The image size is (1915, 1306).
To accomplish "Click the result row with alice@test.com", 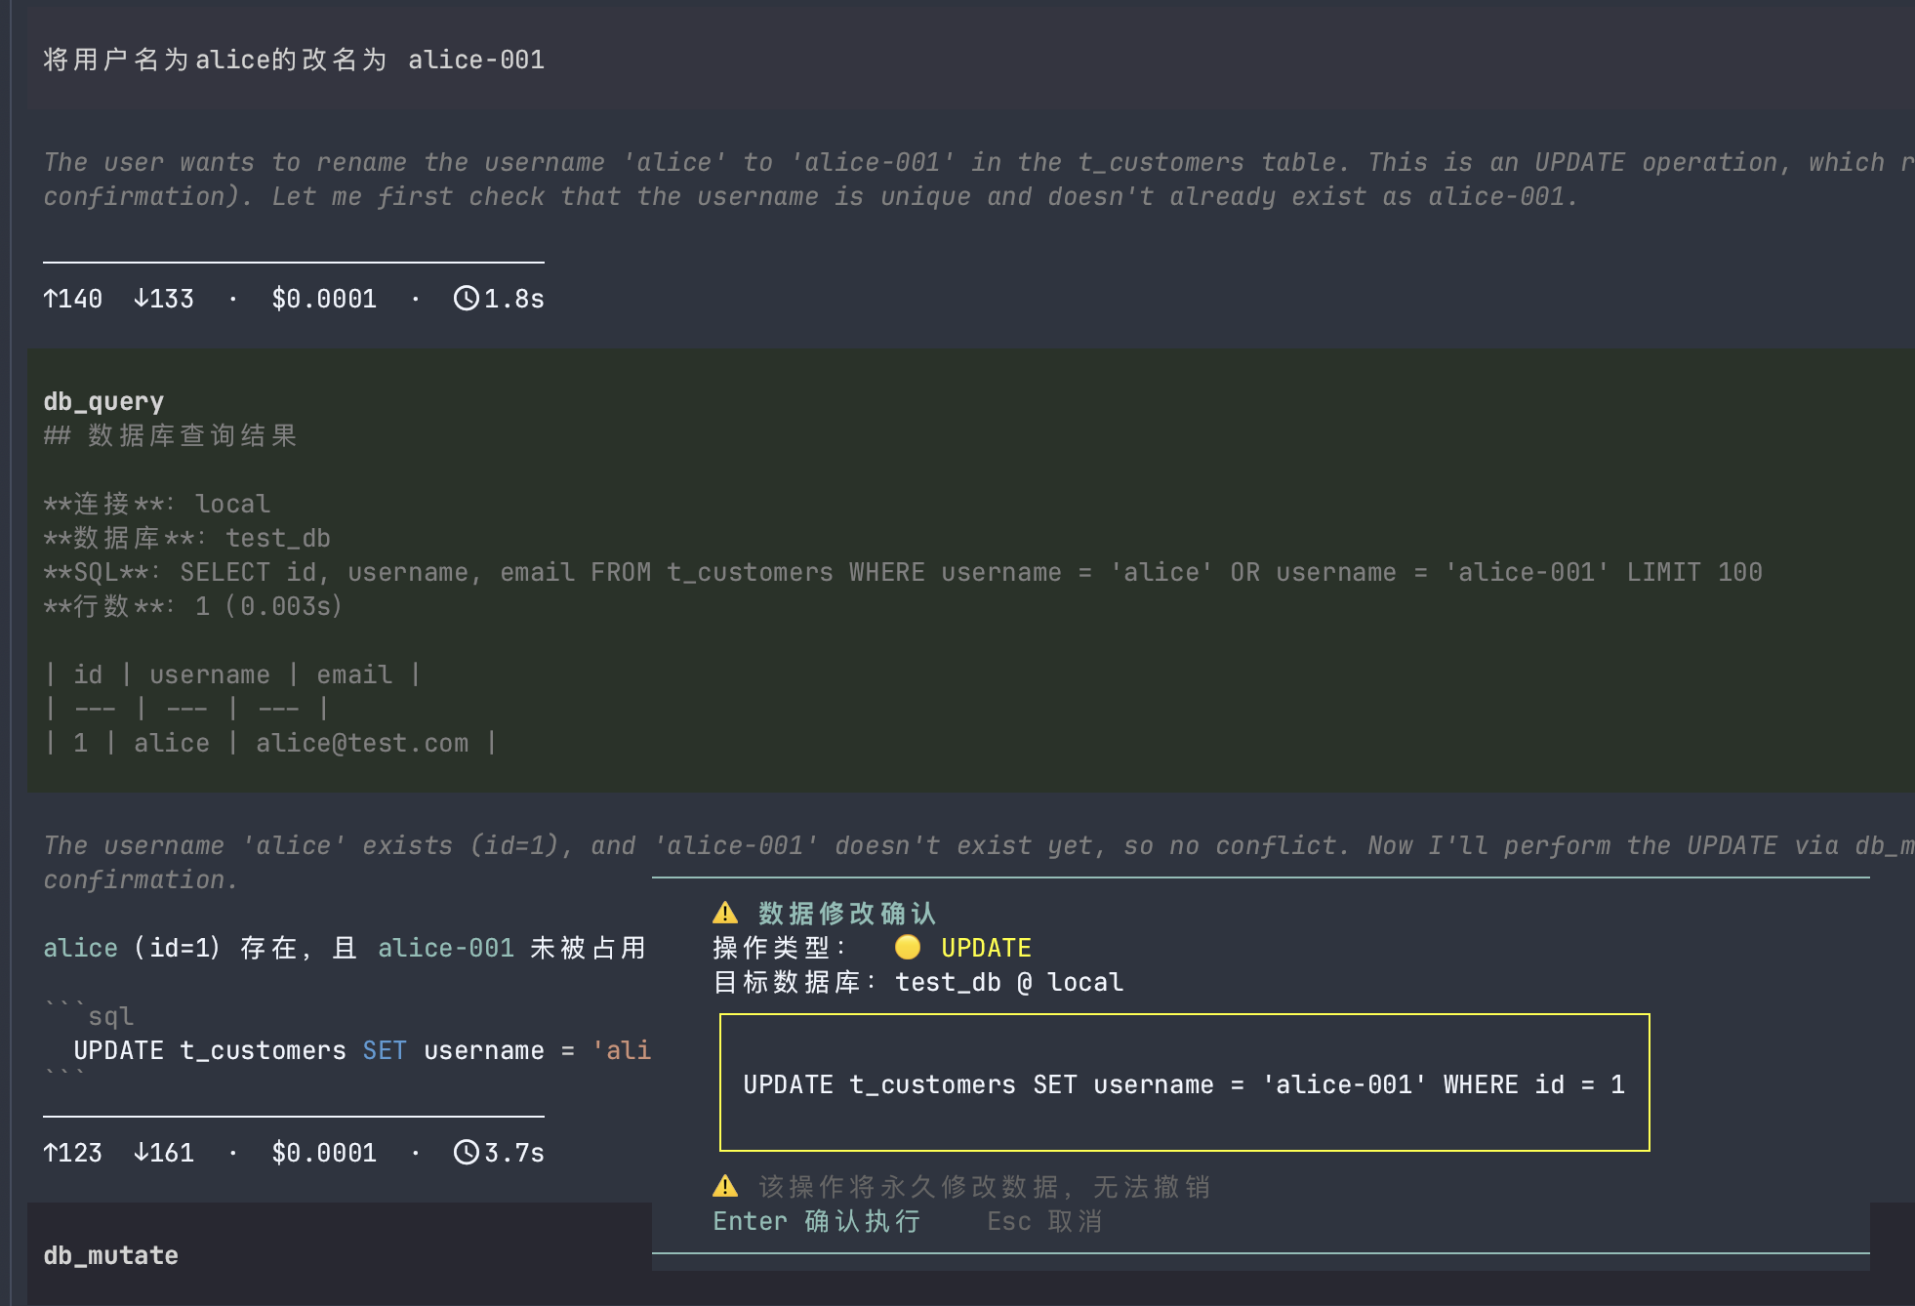I will (270, 743).
